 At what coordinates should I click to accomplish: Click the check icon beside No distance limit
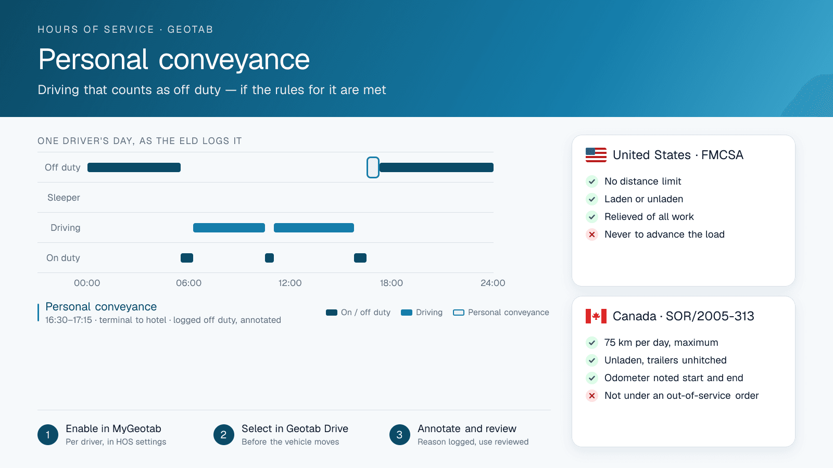592,181
